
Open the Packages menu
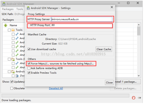pos(8,9)
